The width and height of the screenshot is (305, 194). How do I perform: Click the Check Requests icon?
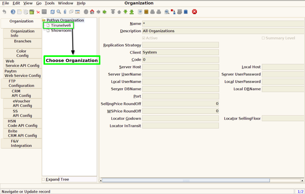[180, 12]
